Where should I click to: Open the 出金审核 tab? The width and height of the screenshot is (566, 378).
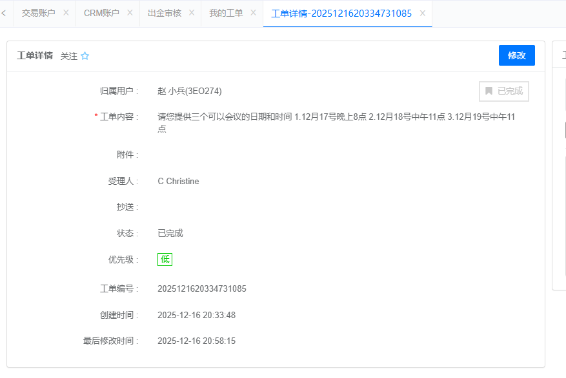(165, 13)
